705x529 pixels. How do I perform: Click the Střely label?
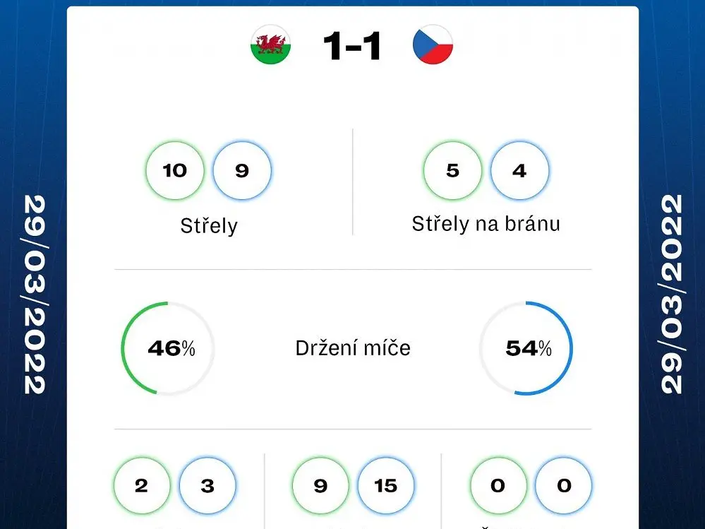pyautogui.click(x=209, y=226)
